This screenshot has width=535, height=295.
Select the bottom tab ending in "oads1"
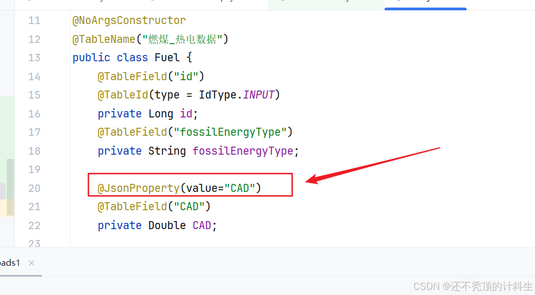pyautogui.click(x=10, y=263)
